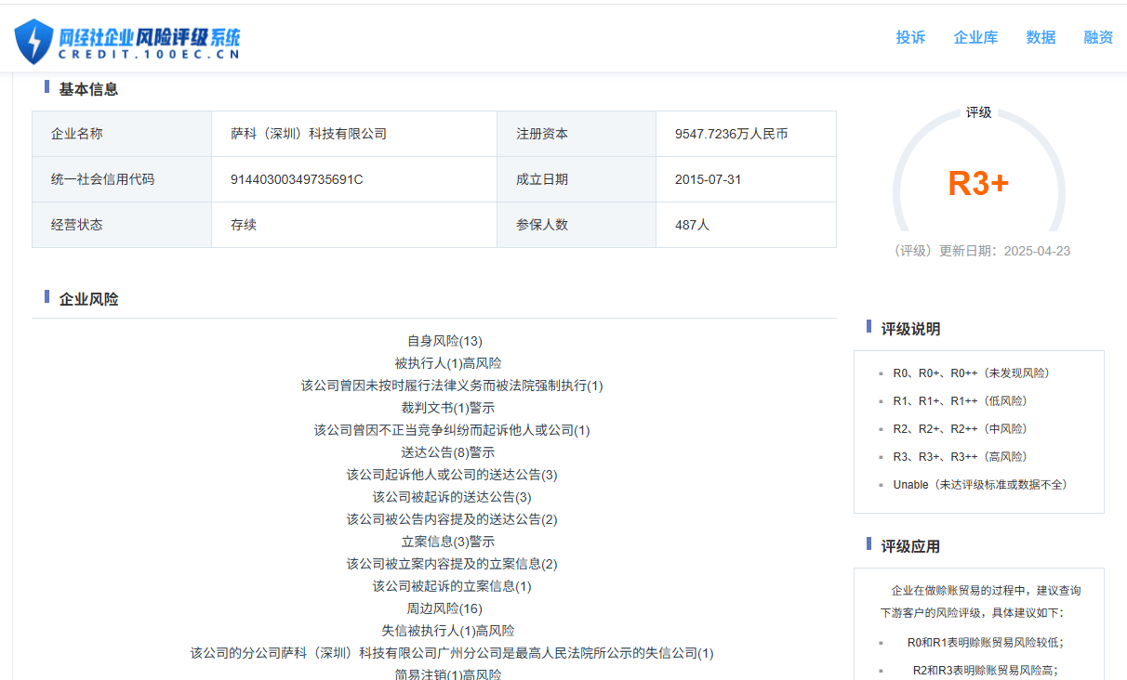The height and width of the screenshot is (680, 1127).
Task: Click registered capital 9547.7236万人民币
Action: tap(732, 134)
